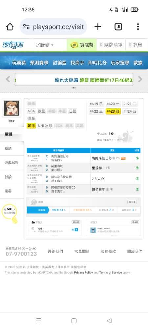Click the 輸也太遜囉 韓籃 banner headline
This screenshot has height=330, width=148.
[93, 80]
